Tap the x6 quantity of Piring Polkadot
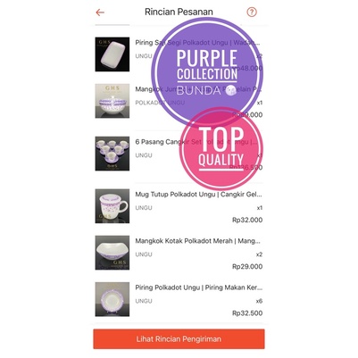 click(259, 301)
